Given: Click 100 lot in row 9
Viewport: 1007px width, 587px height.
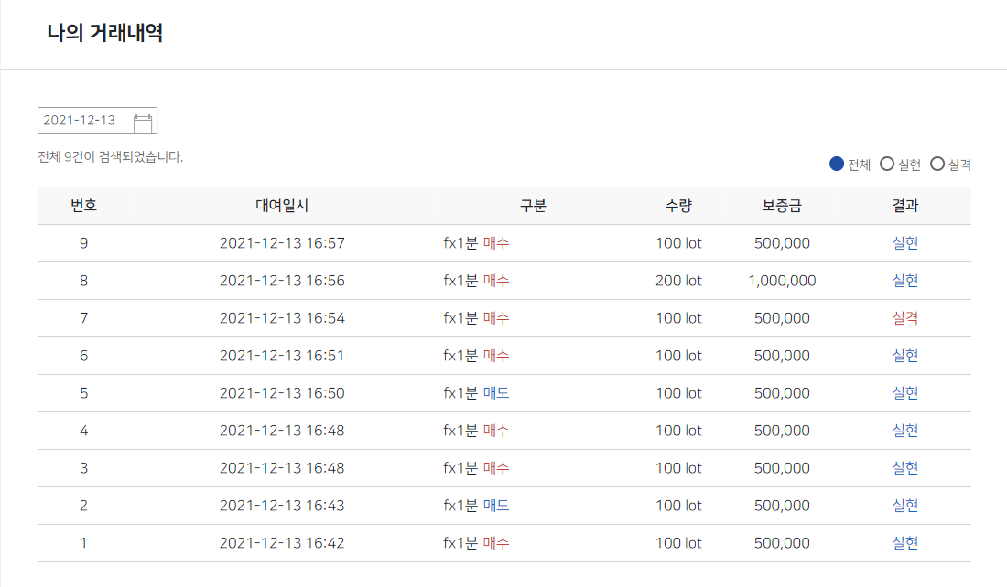Looking at the screenshot, I should click(x=678, y=243).
